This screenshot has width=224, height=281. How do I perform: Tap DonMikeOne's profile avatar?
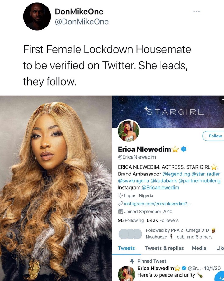pyautogui.click(x=37, y=17)
